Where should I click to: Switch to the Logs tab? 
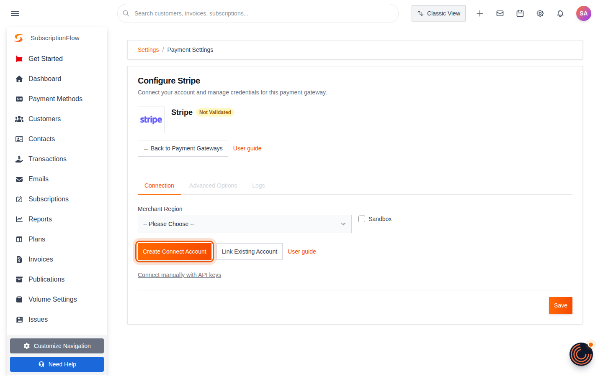point(258,185)
